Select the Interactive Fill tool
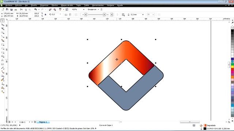234x131 pixels. (3, 92)
